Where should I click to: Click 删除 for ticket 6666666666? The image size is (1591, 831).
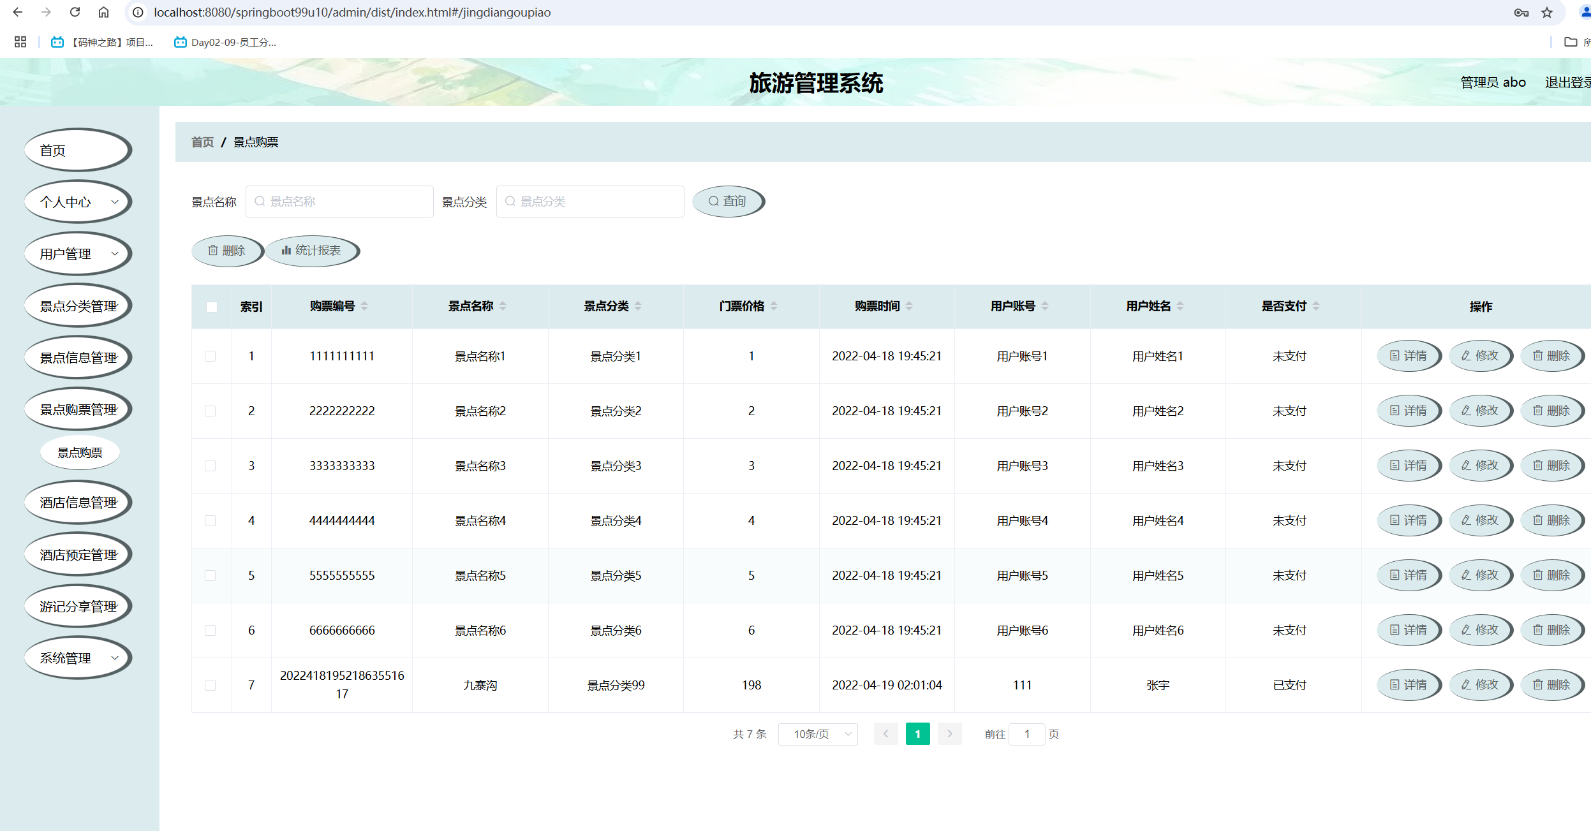click(x=1551, y=630)
